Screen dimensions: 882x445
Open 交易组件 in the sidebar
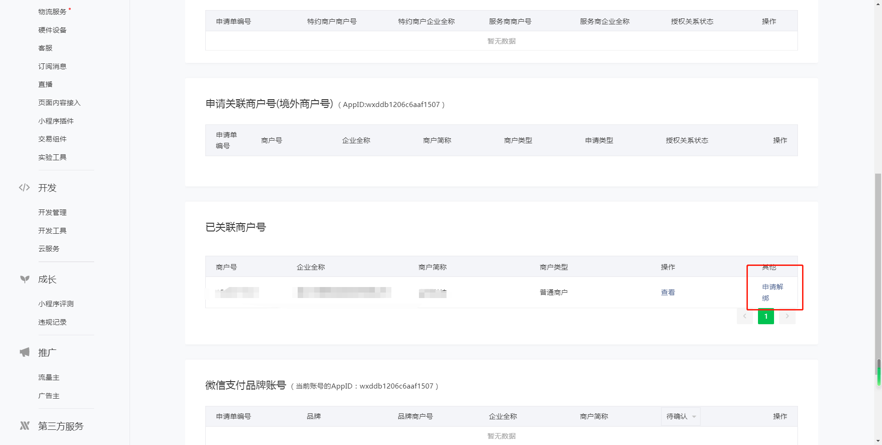(x=52, y=139)
